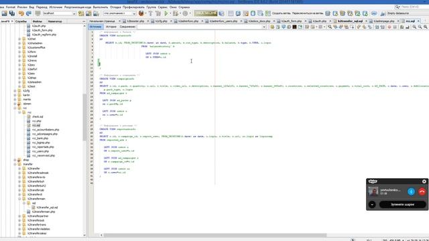Click the Stop Macro Recording icon
The height and width of the screenshot is (241, 429).
tap(395, 27)
